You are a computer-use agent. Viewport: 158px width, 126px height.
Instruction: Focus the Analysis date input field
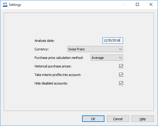coord(113,41)
